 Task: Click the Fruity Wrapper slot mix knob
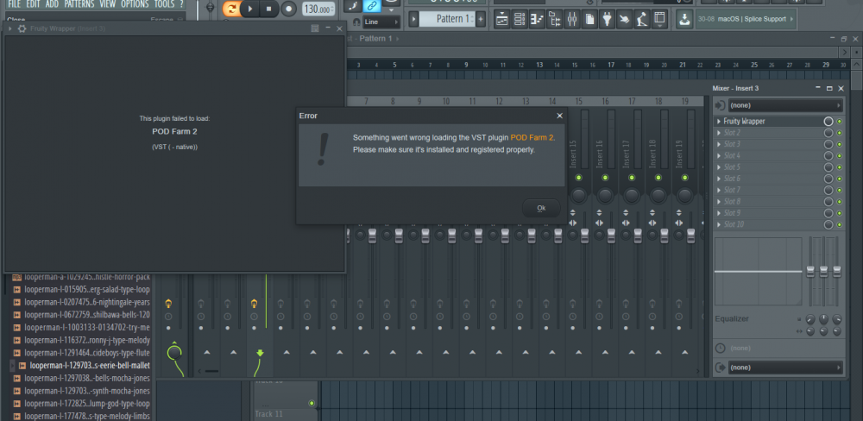(828, 121)
